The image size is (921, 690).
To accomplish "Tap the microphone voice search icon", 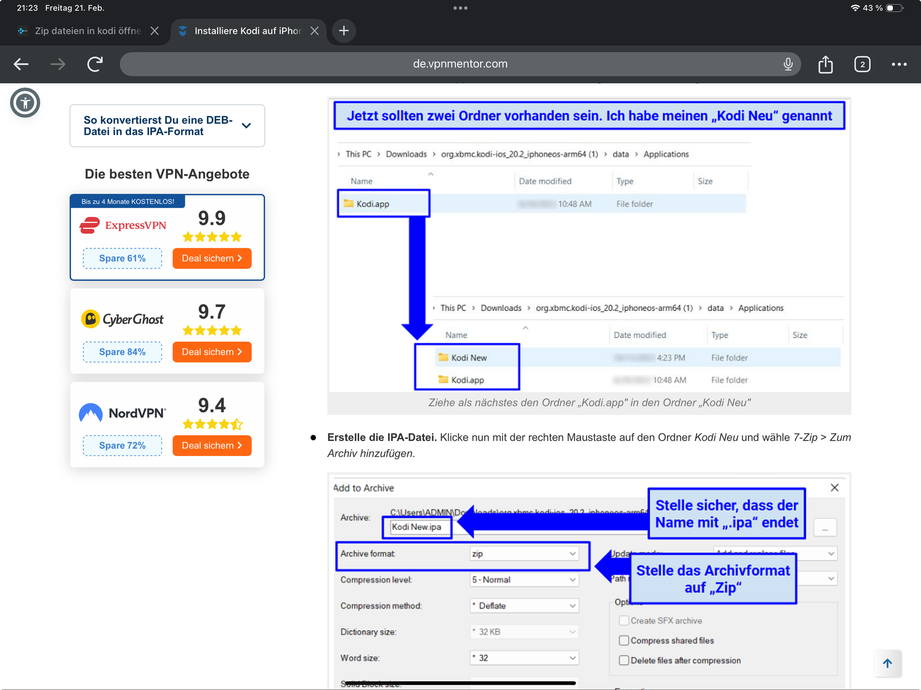I will tap(788, 64).
